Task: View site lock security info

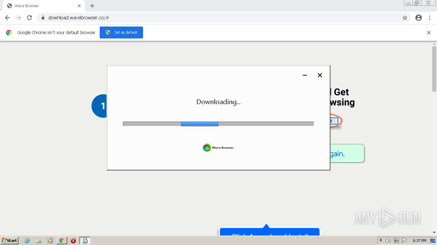Action: tap(43, 18)
